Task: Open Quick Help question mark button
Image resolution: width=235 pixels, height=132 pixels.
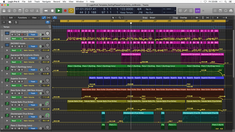Action: click(x=14, y=11)
